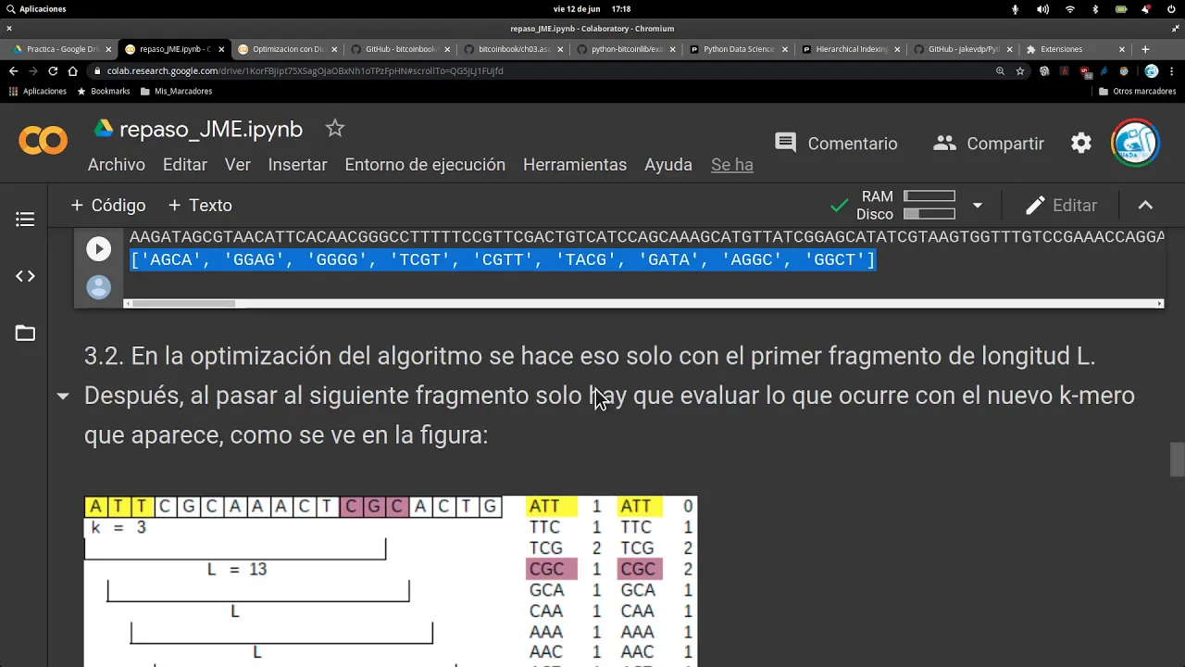Reload the current page

coord(53,70)
